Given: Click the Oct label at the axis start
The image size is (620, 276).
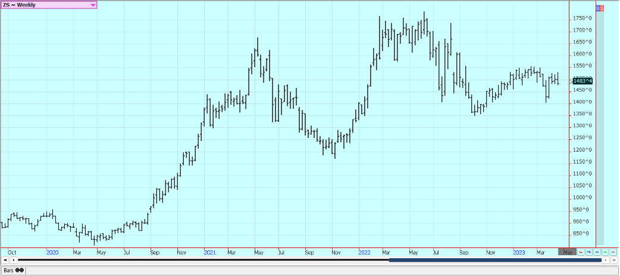Looking at the screenshot, I should tap(12, 252).
